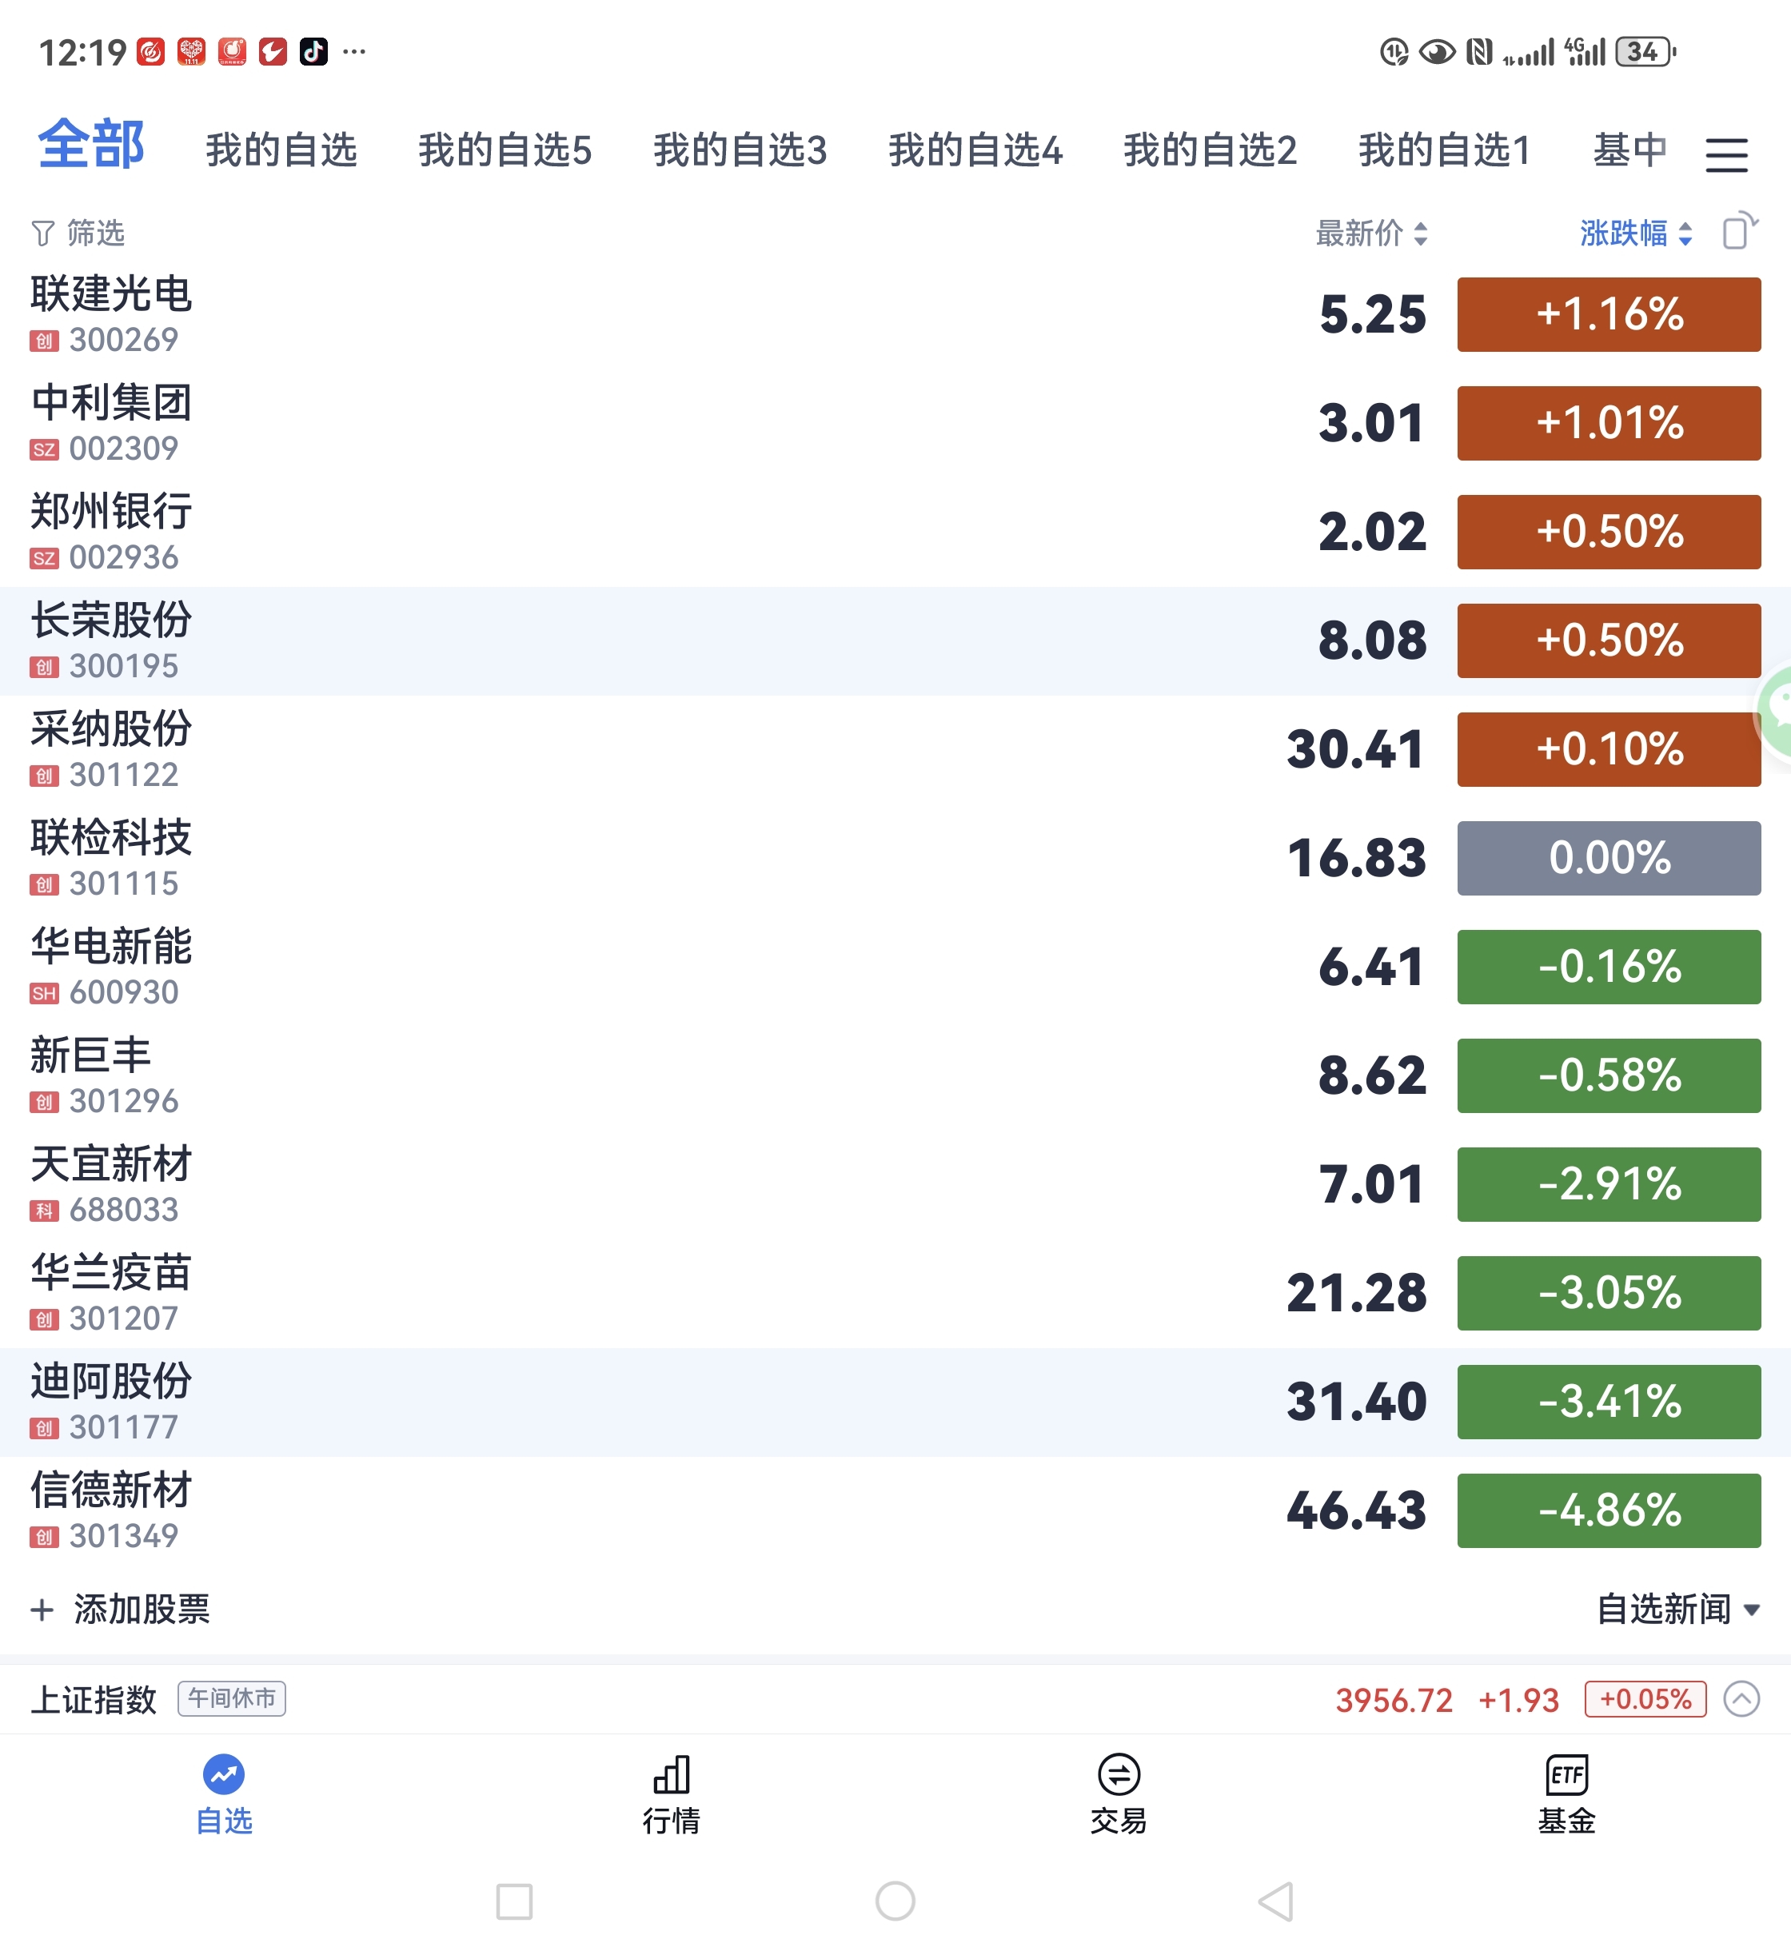
Task: Open the 行情 market tab icon
Action: tap(671, 1774)
